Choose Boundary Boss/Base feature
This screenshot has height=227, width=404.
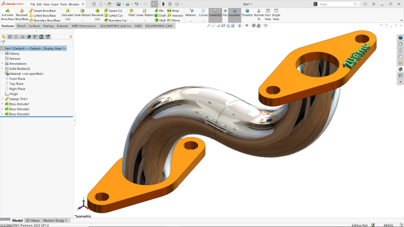[x=44, y=21]
